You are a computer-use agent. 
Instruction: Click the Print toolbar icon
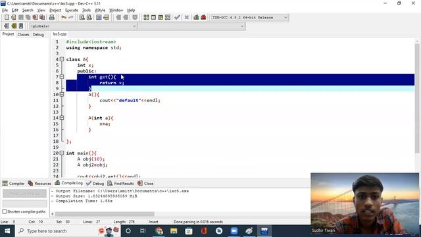point(51,18)
